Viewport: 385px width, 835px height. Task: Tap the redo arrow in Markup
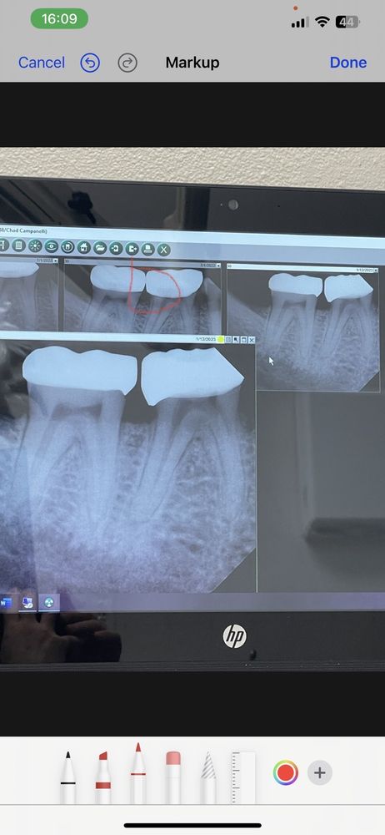click(x=127, y=63)
